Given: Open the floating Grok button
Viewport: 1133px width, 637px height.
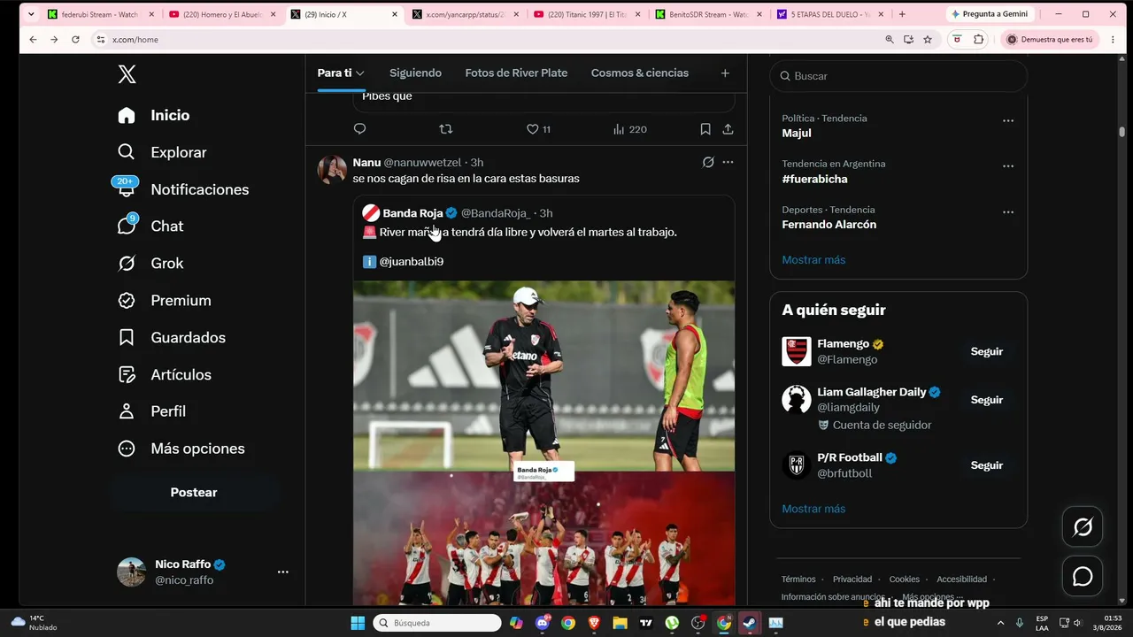Looking at the screenshot, I should (x=1083, y=527).
